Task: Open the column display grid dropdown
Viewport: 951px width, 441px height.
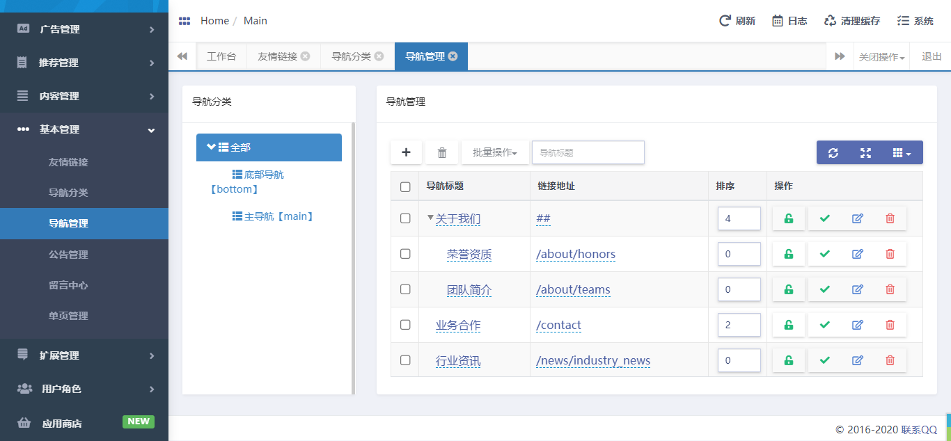Action: pyautogui.click(x=902, y=153)
